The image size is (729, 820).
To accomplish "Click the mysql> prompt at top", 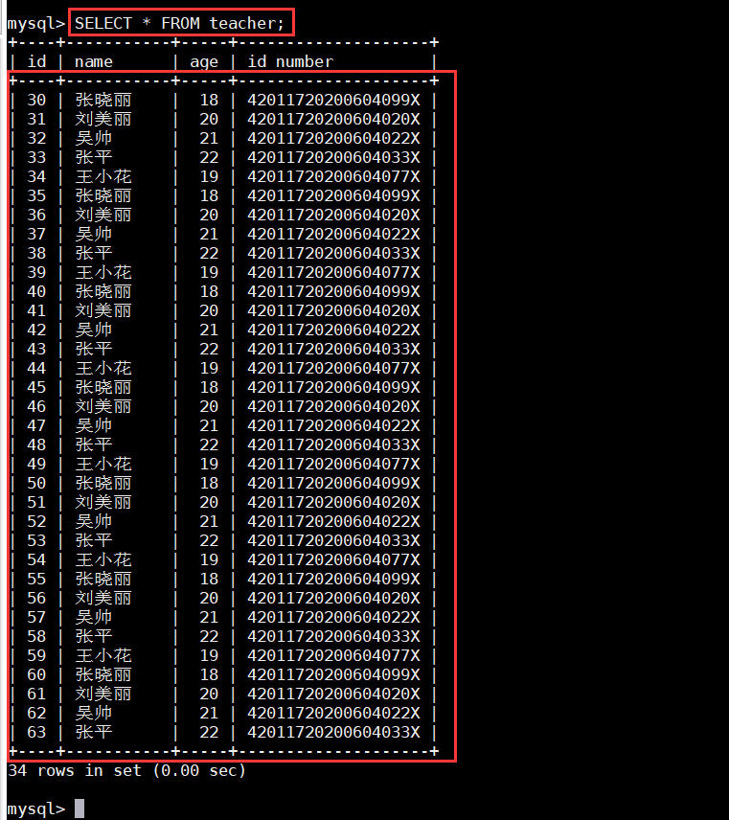I will 36,24.
